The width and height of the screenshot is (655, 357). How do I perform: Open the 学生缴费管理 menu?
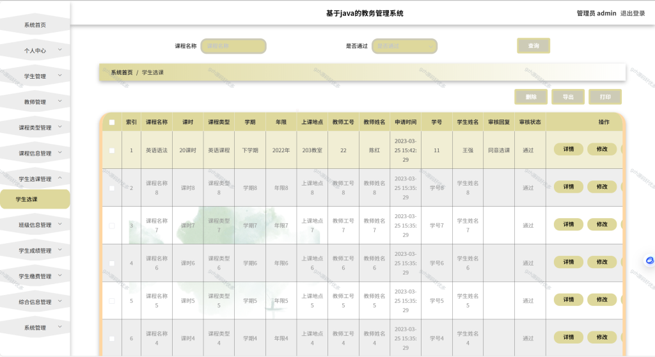[35, 276]
